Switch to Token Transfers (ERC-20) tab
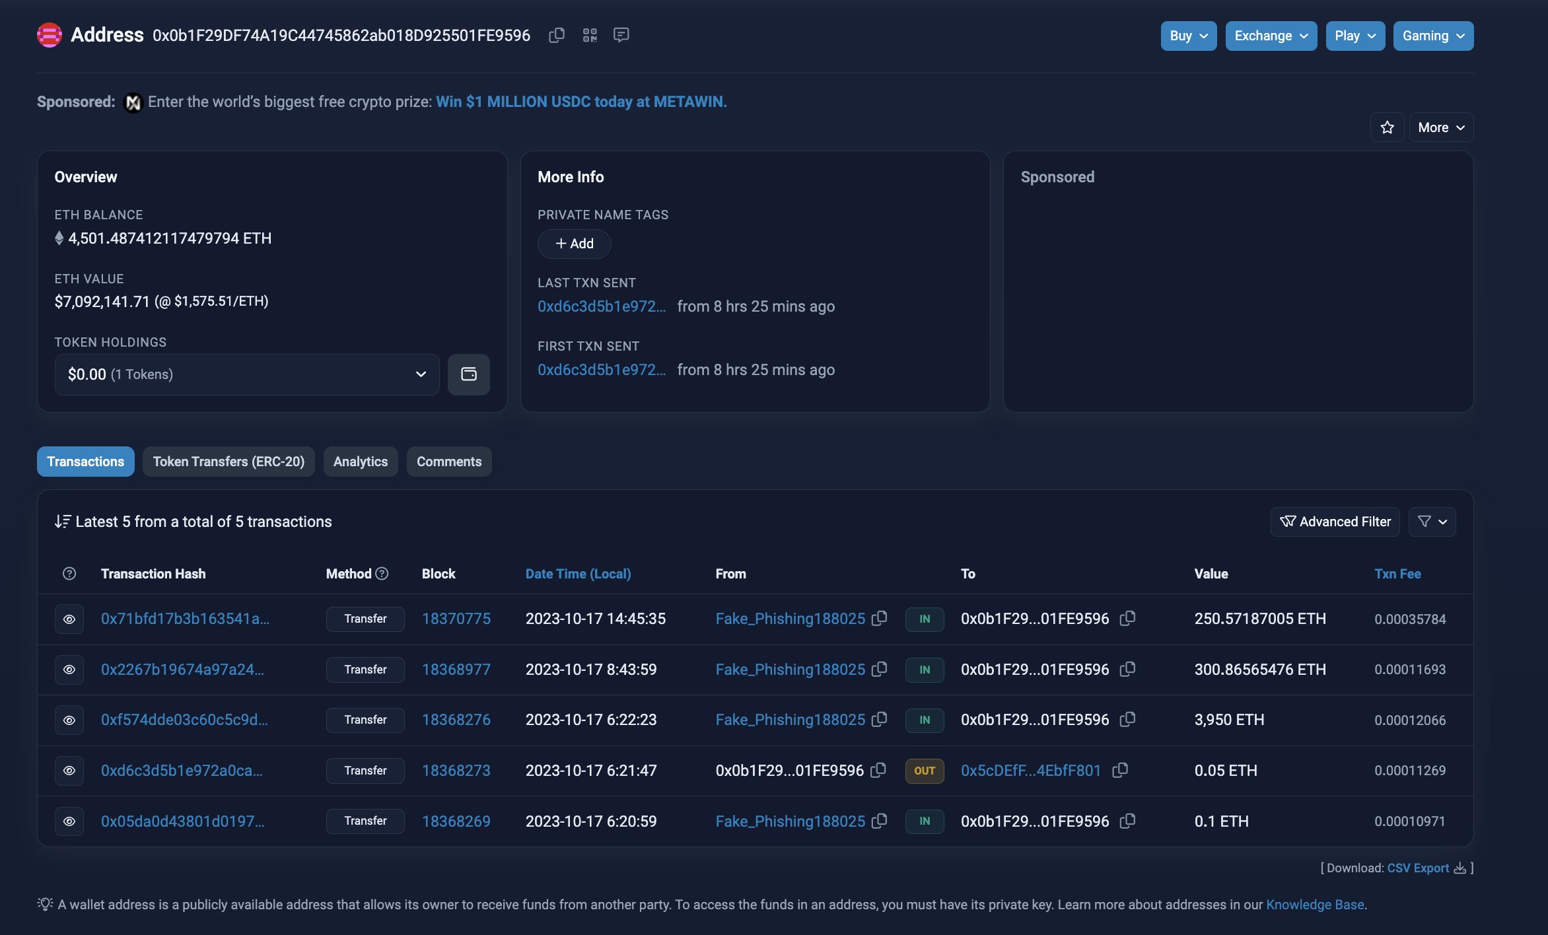1548x935 pixels. point(229,462)
